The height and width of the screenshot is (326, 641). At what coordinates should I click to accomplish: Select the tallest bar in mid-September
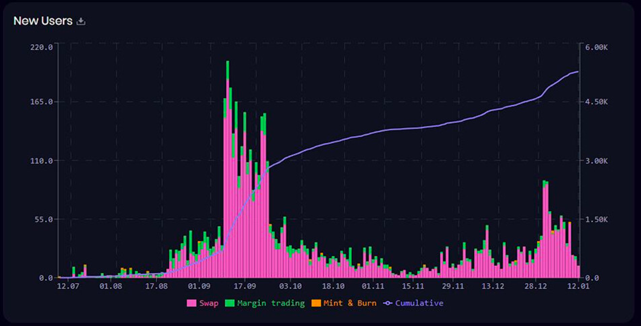(x=228, y=170)
